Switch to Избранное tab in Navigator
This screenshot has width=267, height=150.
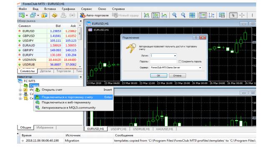pyautogui.click(x=45, y=127)
